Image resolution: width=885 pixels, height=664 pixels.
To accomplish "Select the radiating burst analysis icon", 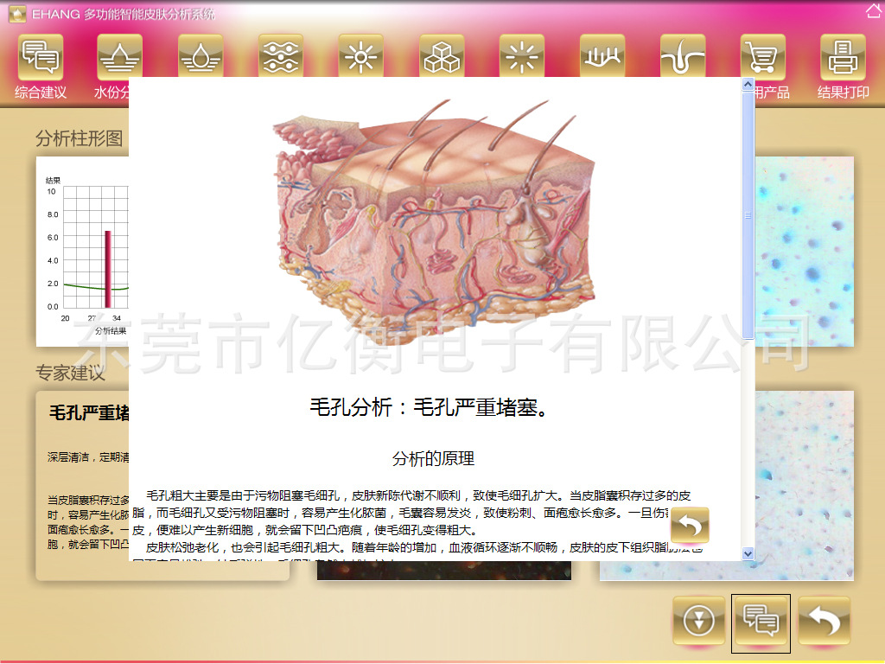I will click(x=521, y=57).
